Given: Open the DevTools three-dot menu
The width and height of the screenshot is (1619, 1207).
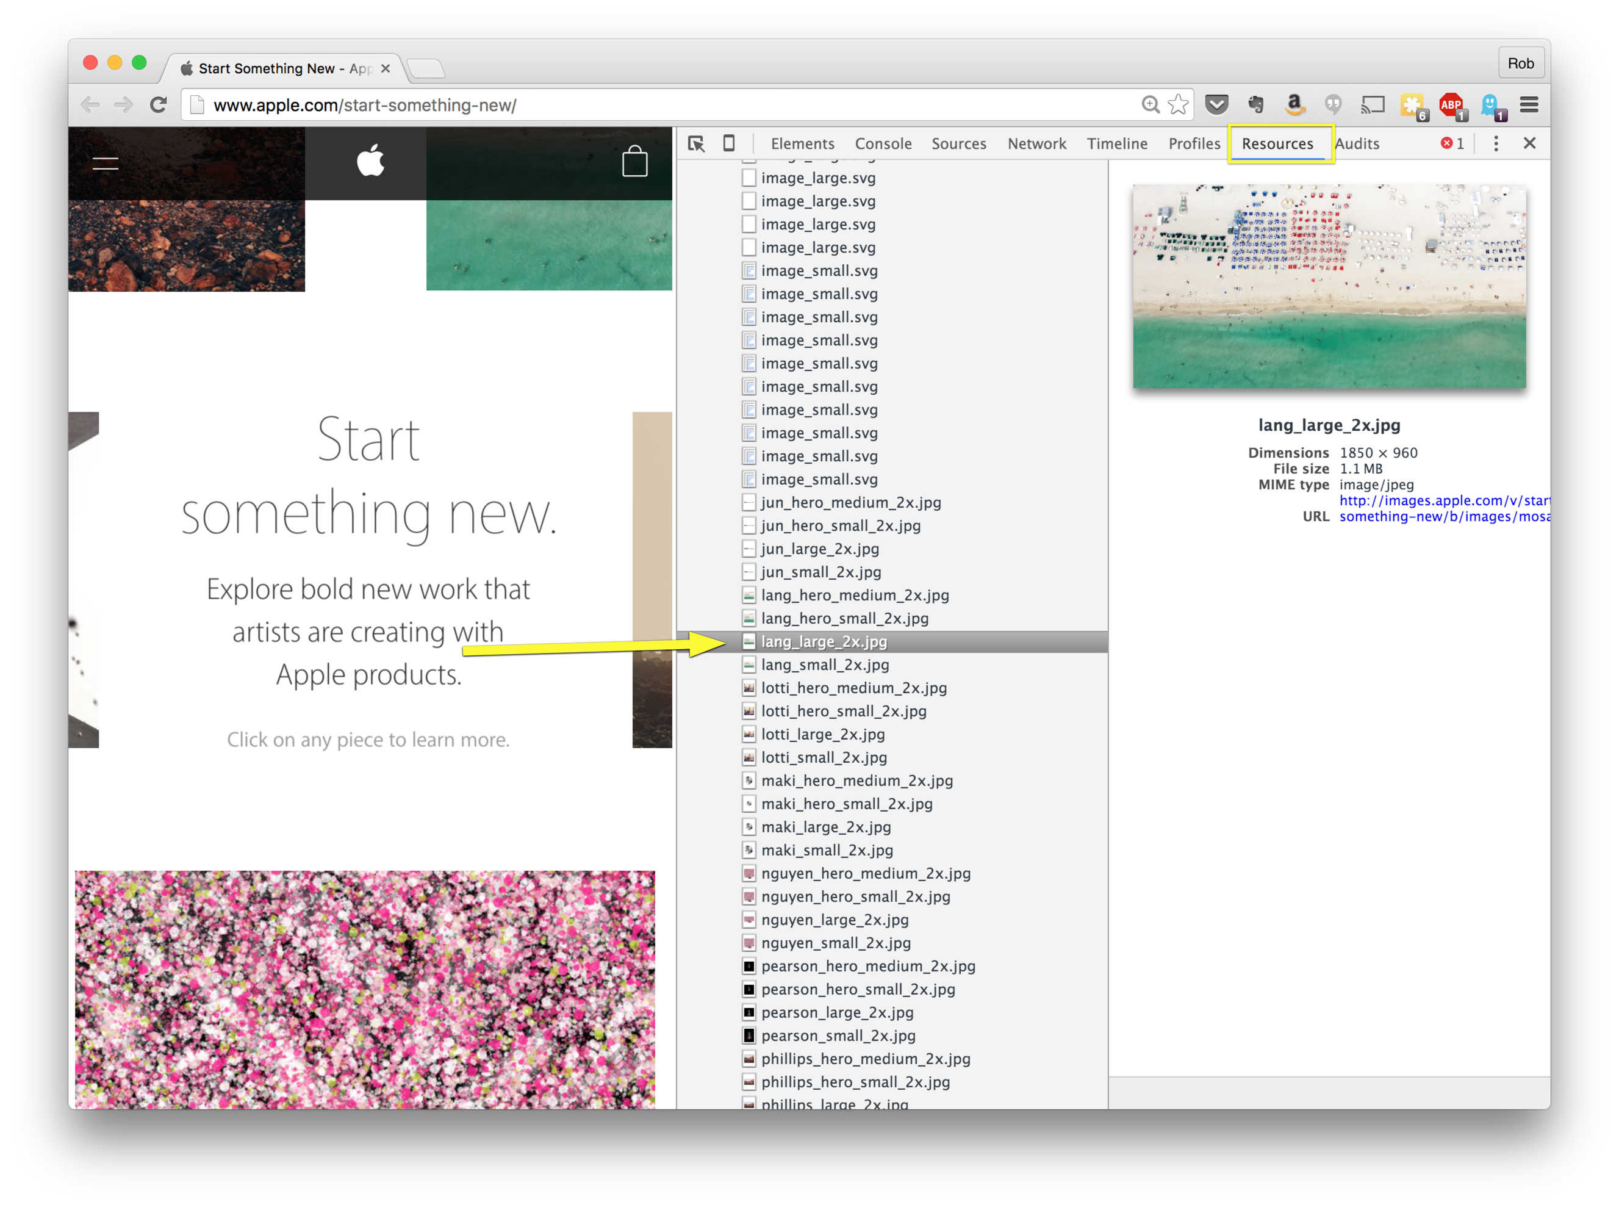Looking at the screenshot, I should tap(1496, 144).
